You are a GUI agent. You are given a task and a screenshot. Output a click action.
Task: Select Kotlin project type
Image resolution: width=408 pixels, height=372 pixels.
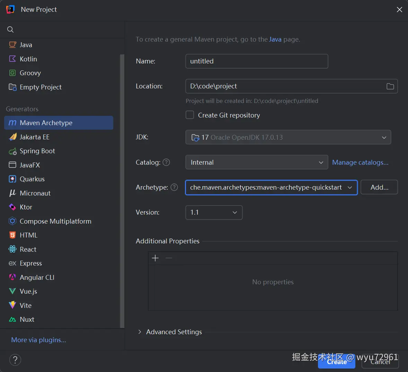(x=59, y=59)
